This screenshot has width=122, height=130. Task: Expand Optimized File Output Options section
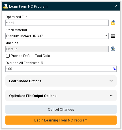(61, 96)
